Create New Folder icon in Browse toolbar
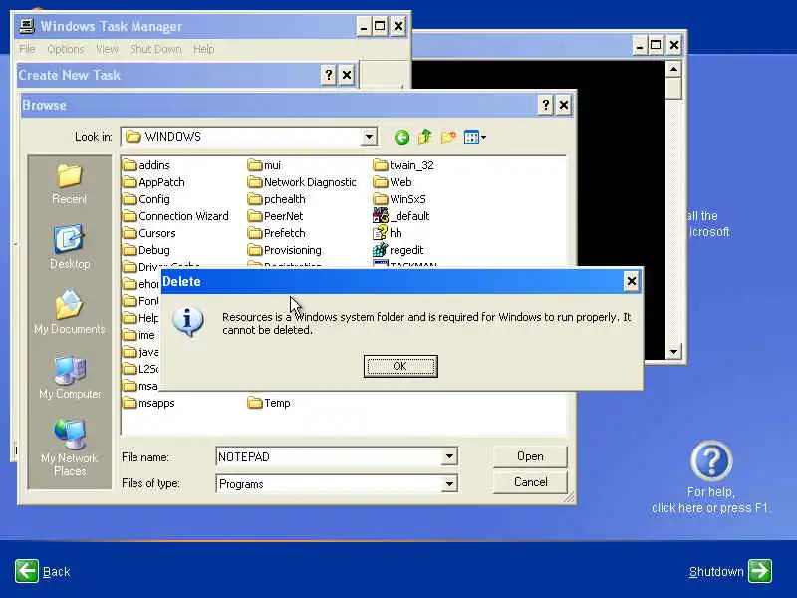The height and width of the screenshot is (598, 797). [x=448, y=137]
